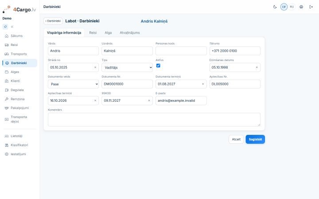Click the Darbinieki employees icon
Screen dimensions: 319x199
[x=7, y=63]
